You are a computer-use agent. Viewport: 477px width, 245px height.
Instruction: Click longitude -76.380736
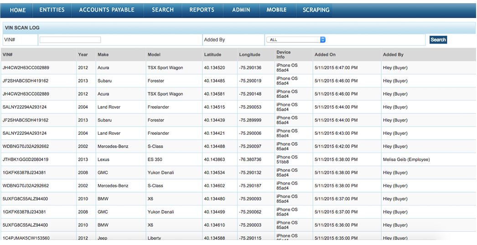(250, 159)
